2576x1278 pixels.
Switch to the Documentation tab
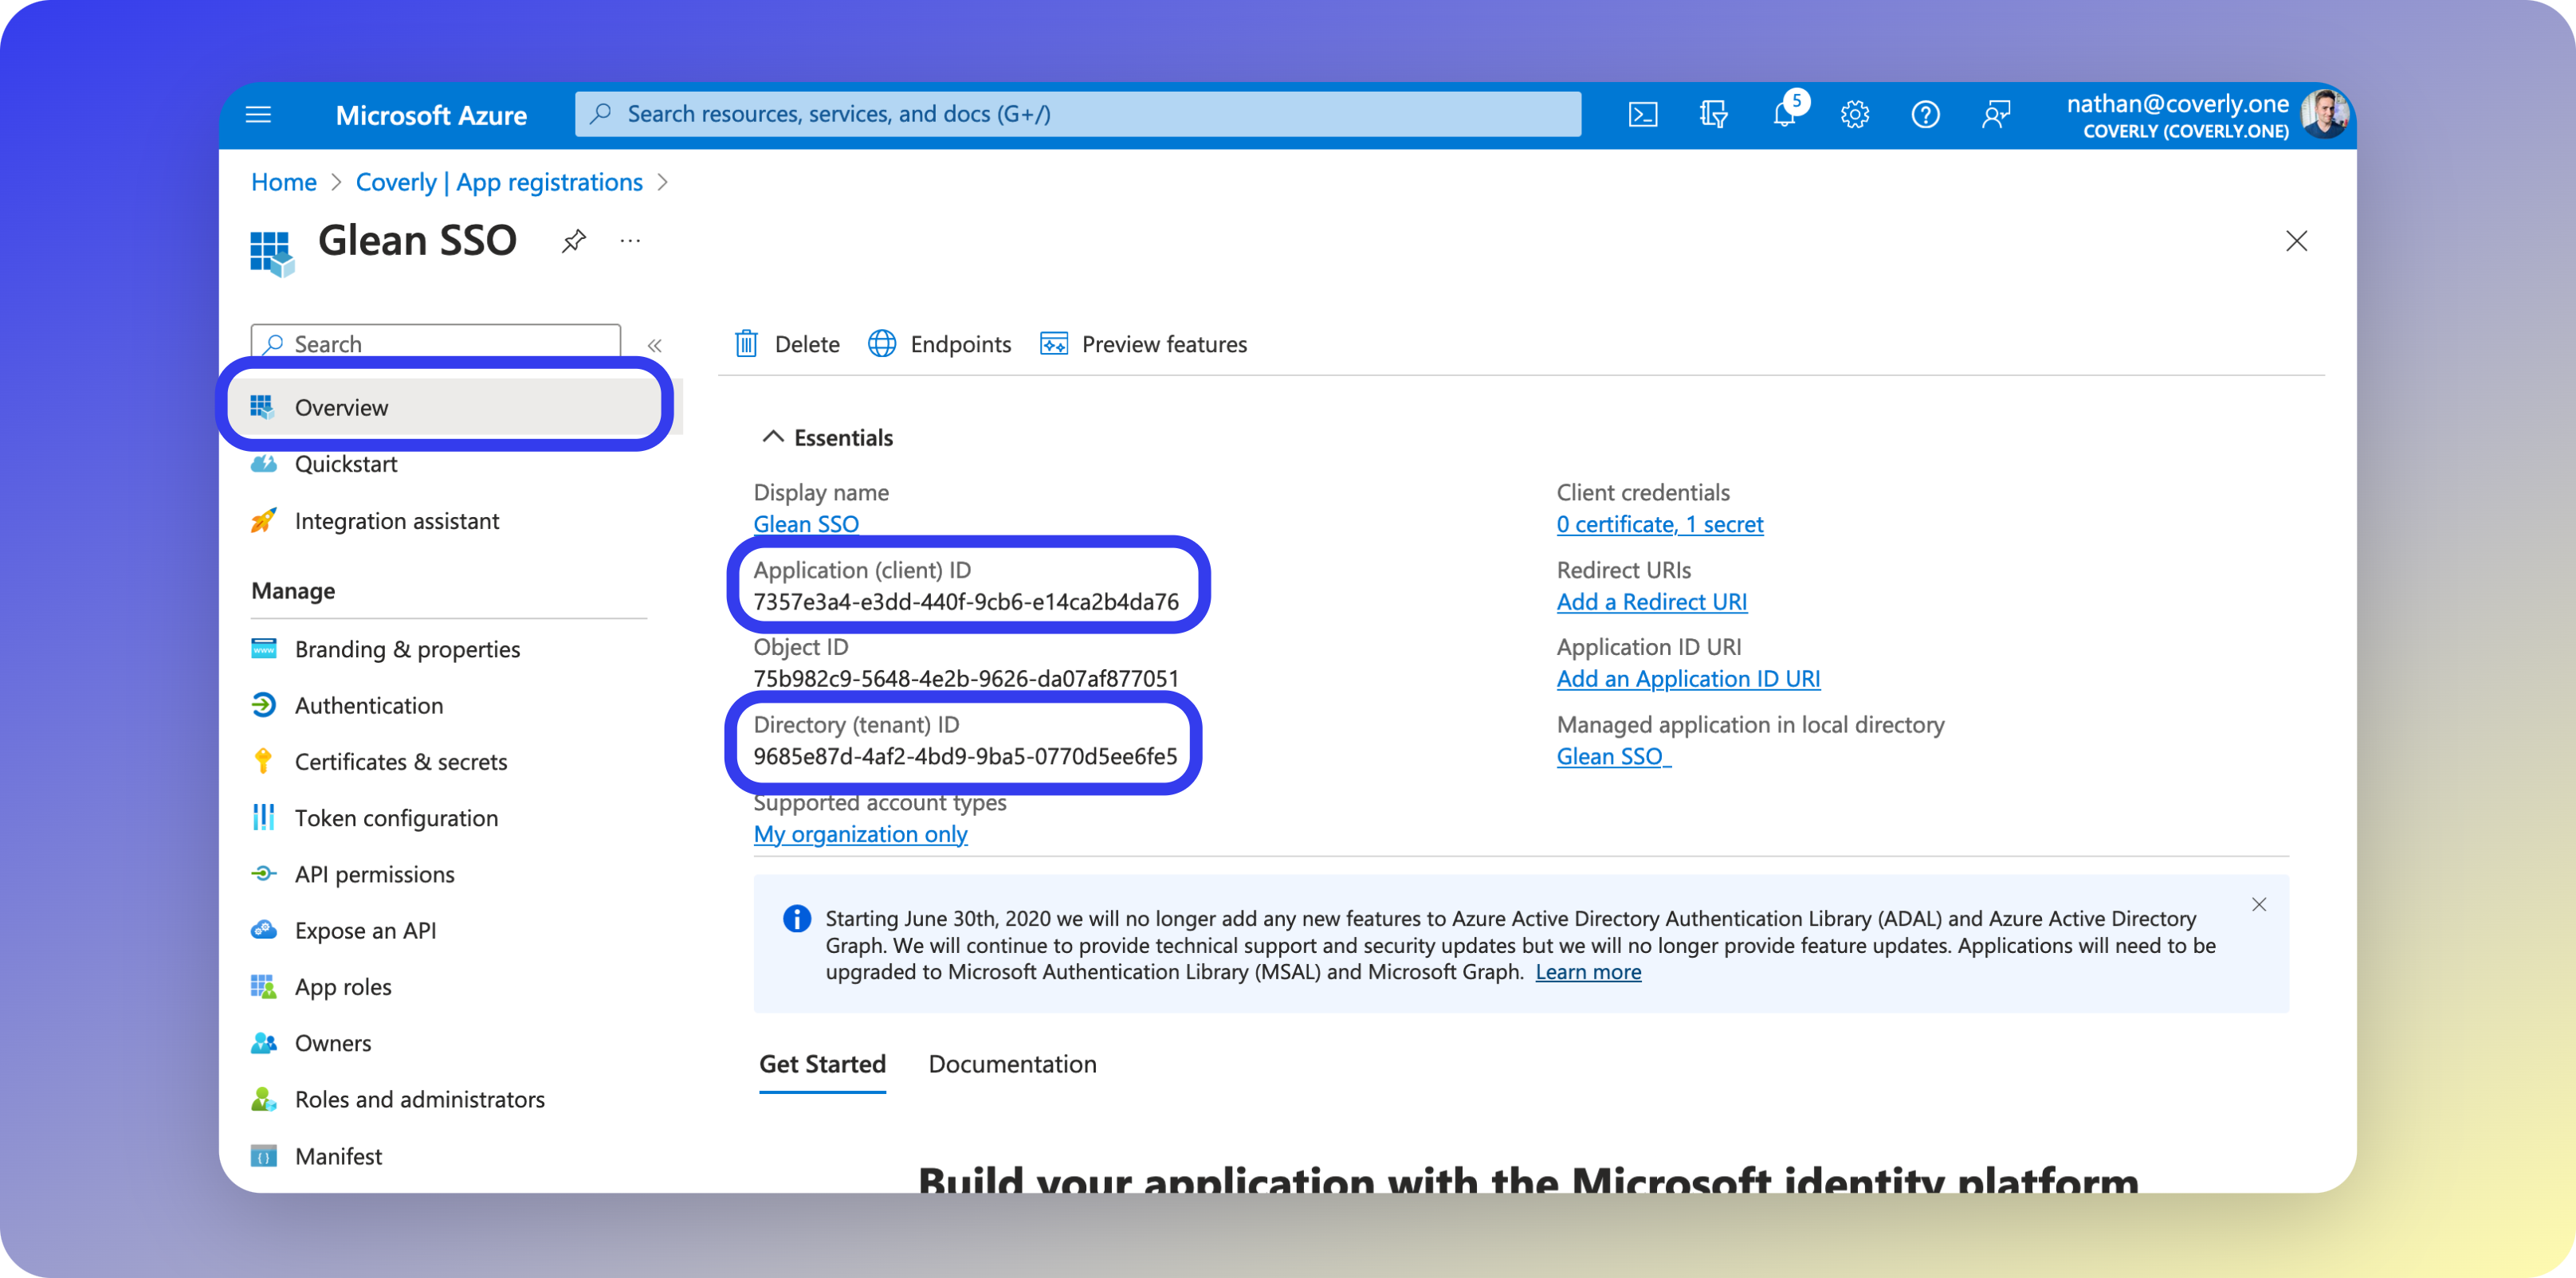[x=1012, y=1064]
